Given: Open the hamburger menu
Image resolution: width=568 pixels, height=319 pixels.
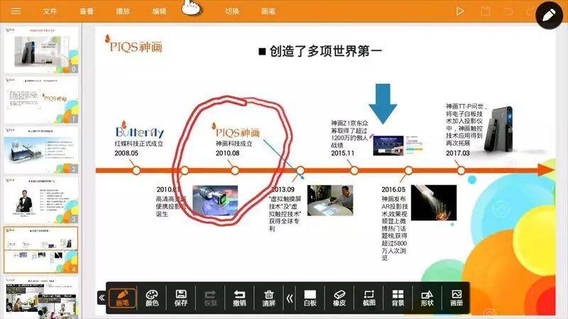Looking at the screenshot, I should 16,11.
